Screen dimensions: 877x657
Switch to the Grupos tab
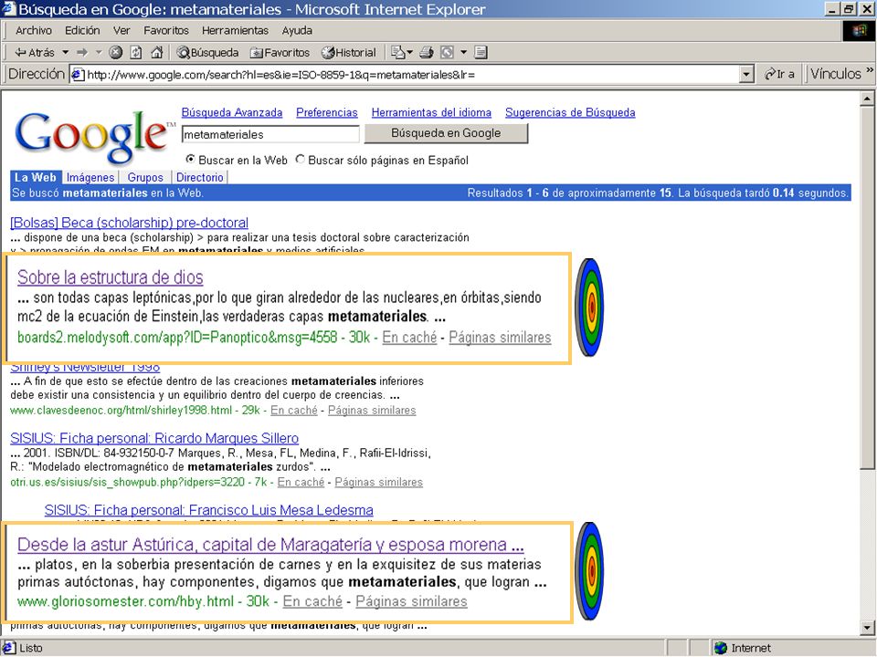145,177
